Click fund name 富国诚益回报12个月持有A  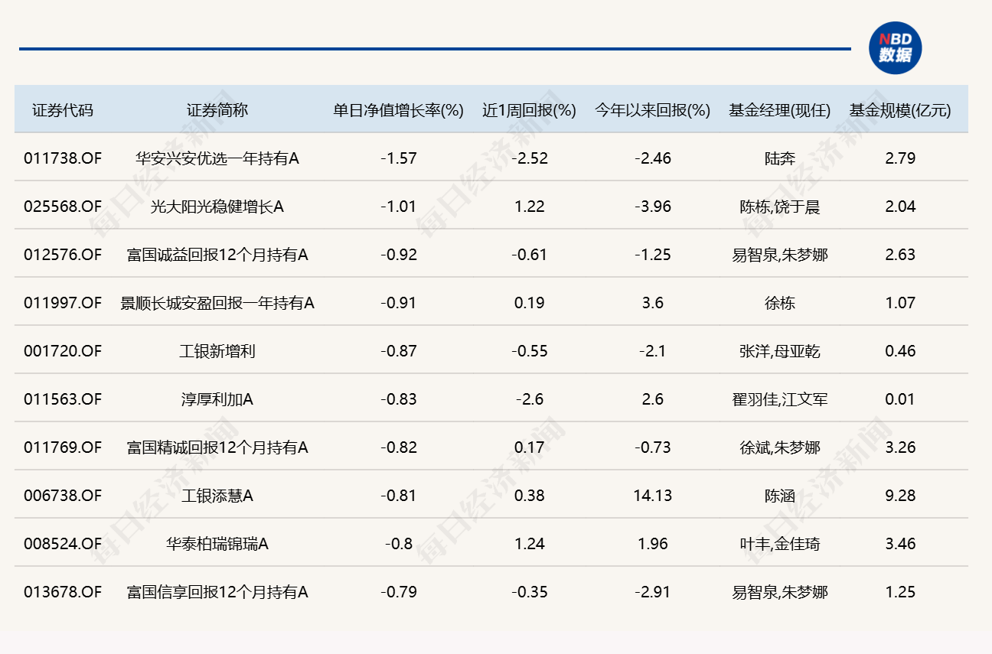pyautogui.click(x=217, y=255)
